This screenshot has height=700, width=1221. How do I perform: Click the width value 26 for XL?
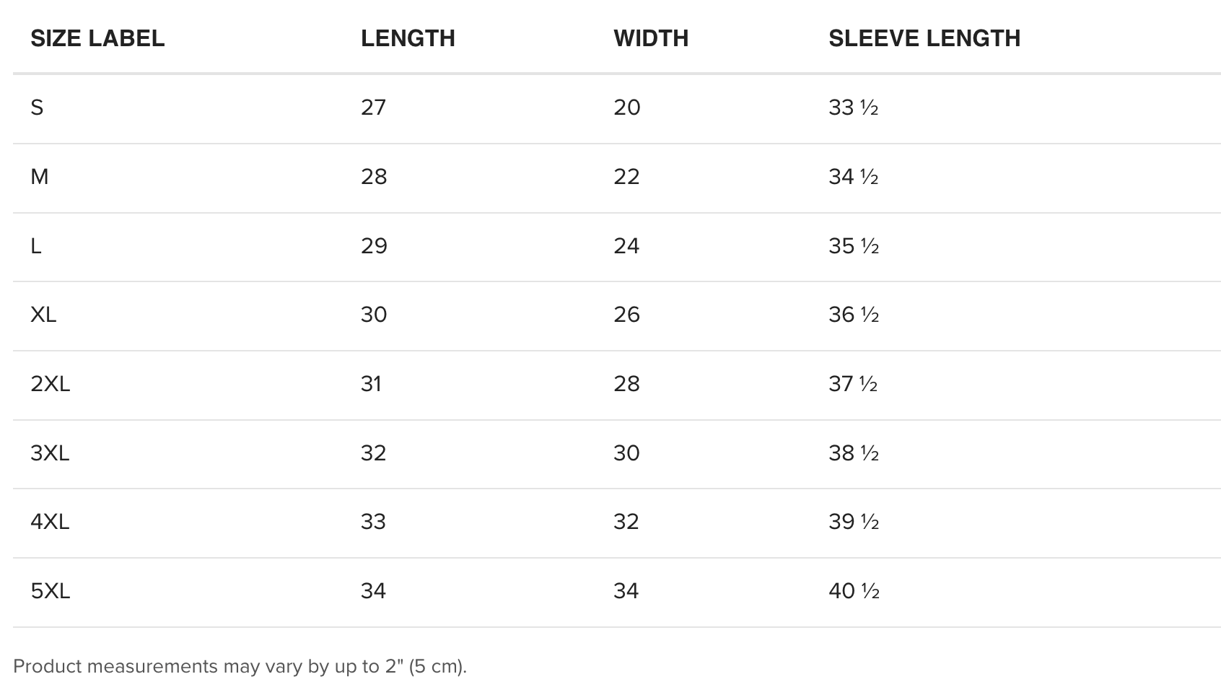pos(626,315)
